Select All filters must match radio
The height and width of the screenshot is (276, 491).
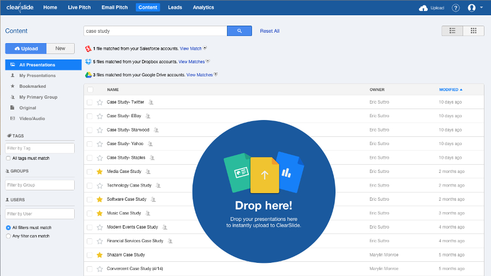tap(8, 228)
